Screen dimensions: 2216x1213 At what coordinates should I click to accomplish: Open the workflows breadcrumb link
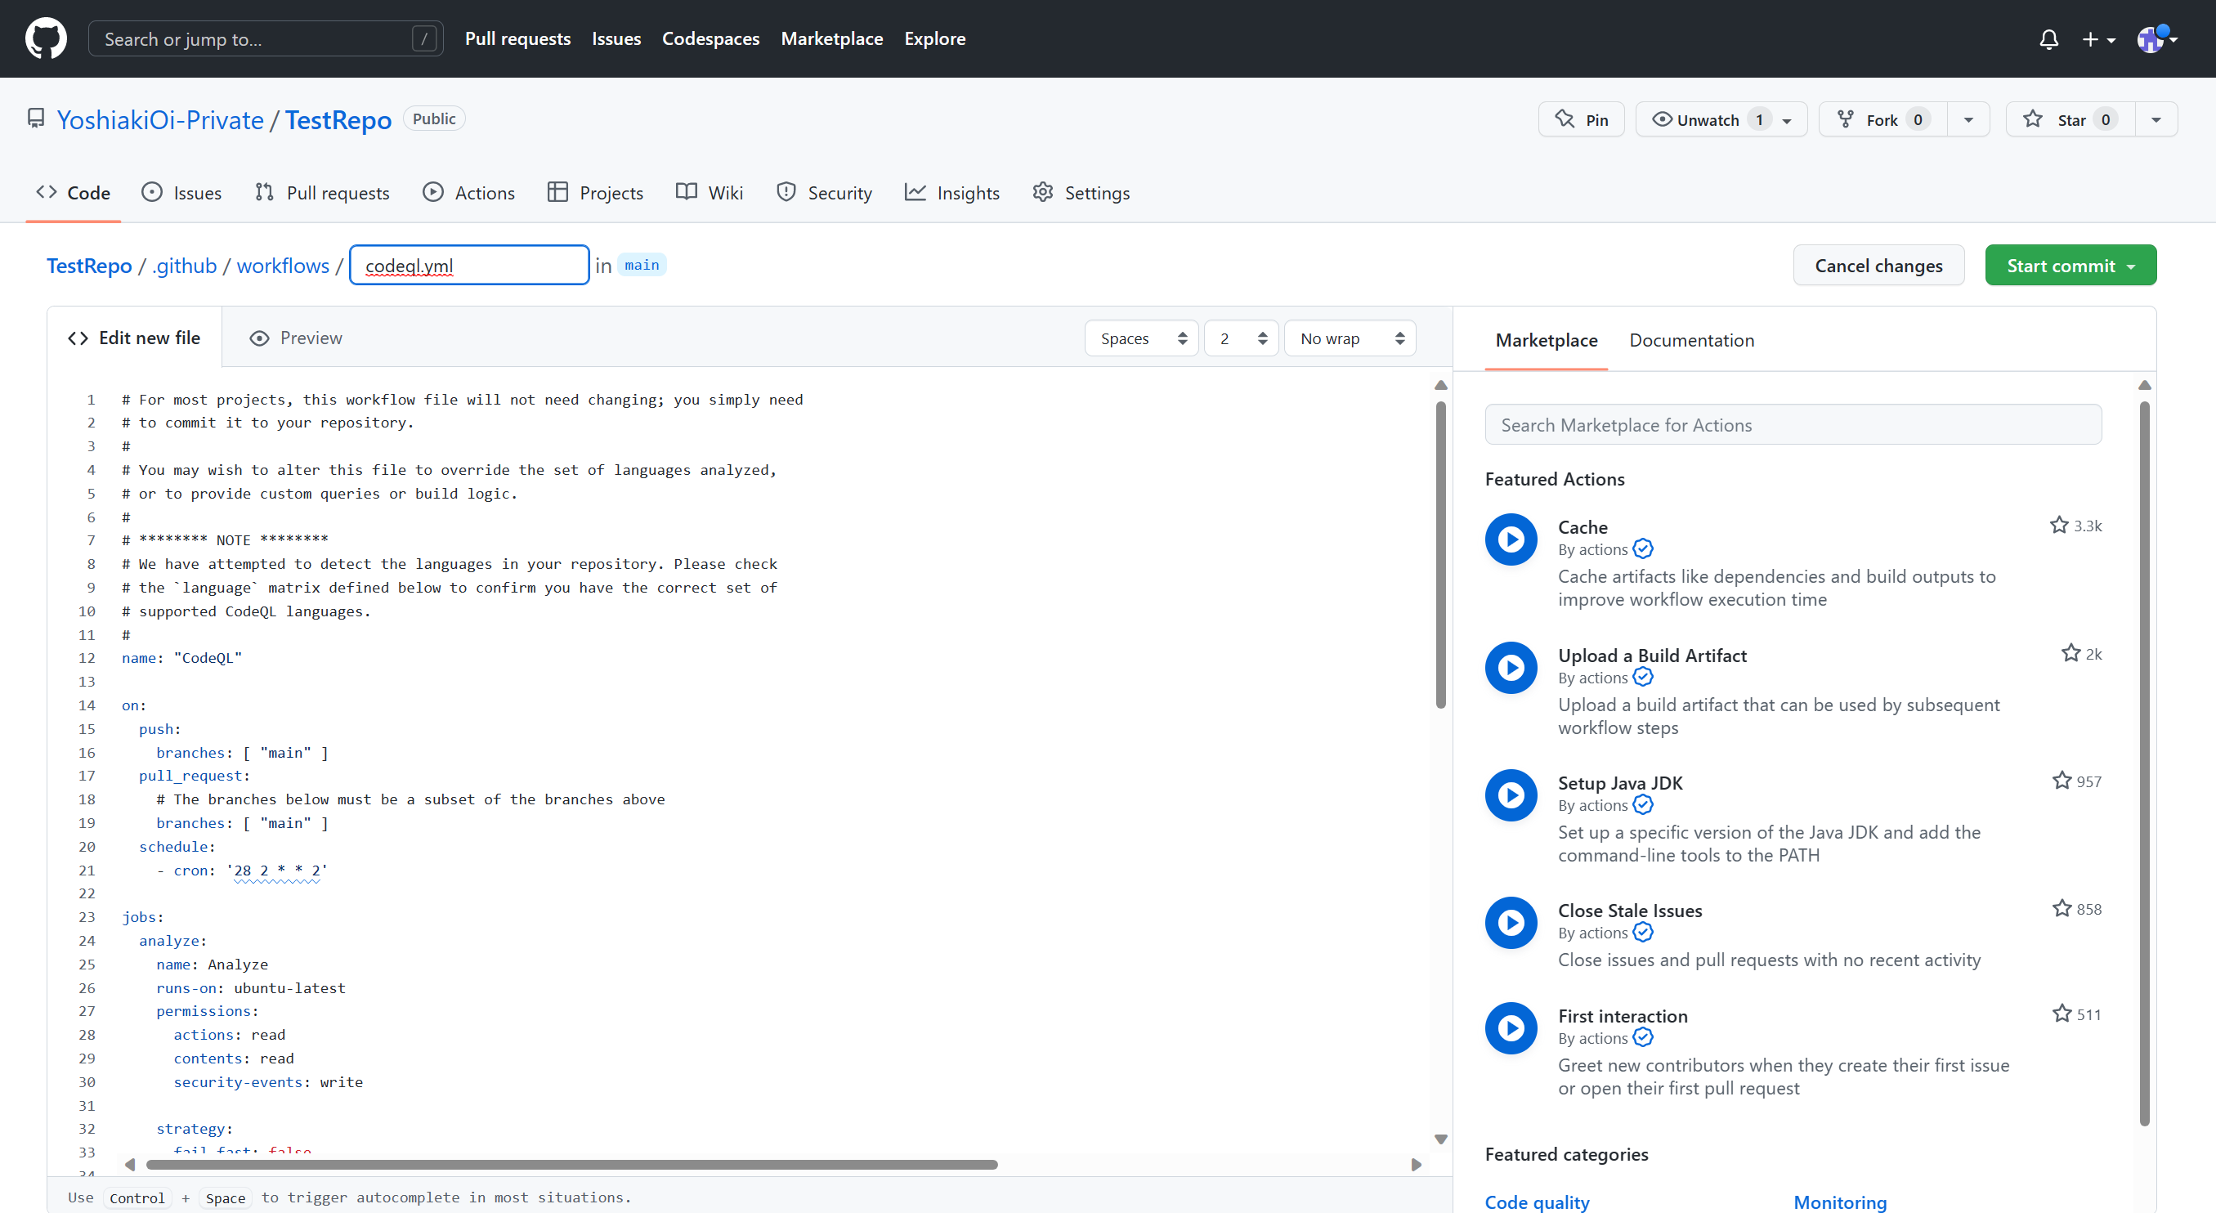pyautogui.click(x=282, y=265)
